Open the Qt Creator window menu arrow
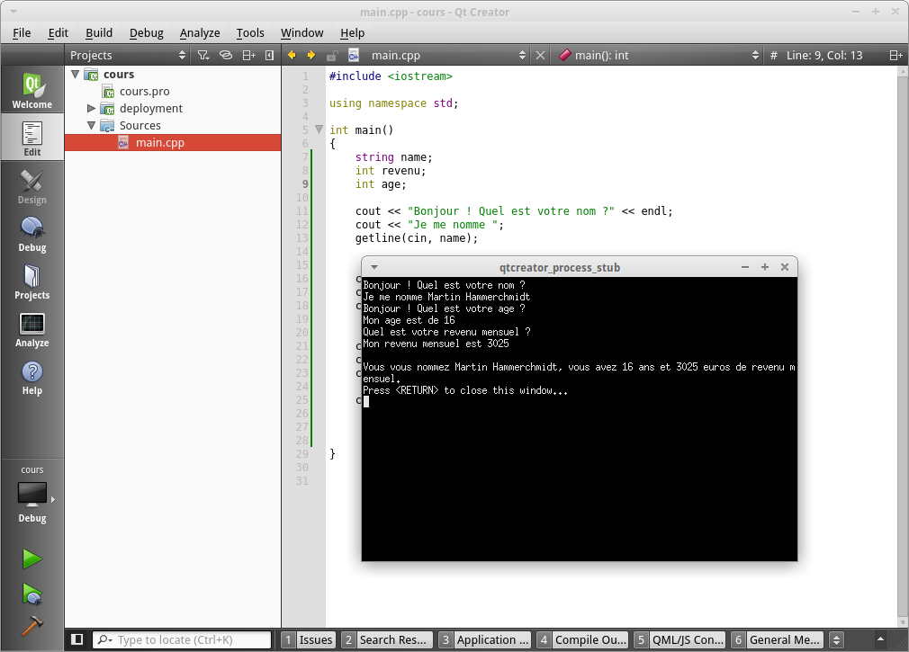This screenshot has height=652, width=909. pyautogui.click(x=13, y=12)
